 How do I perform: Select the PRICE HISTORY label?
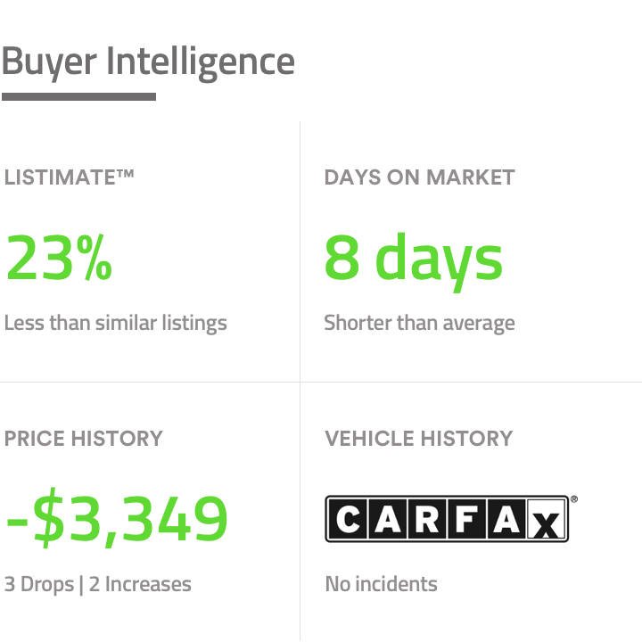(x=84, y=439)
